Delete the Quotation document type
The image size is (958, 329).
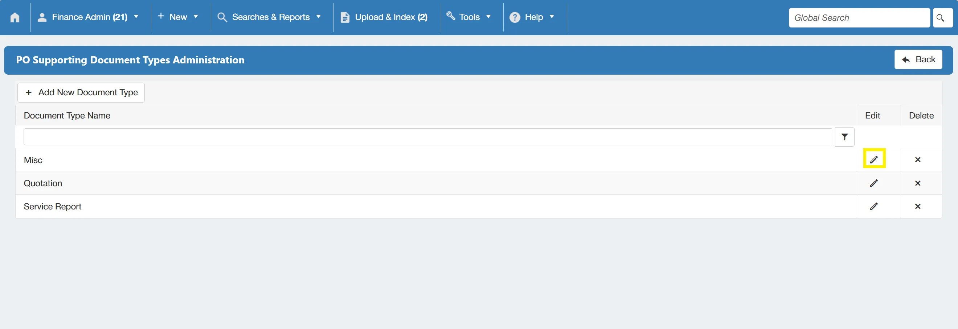[x=917, y=183]
